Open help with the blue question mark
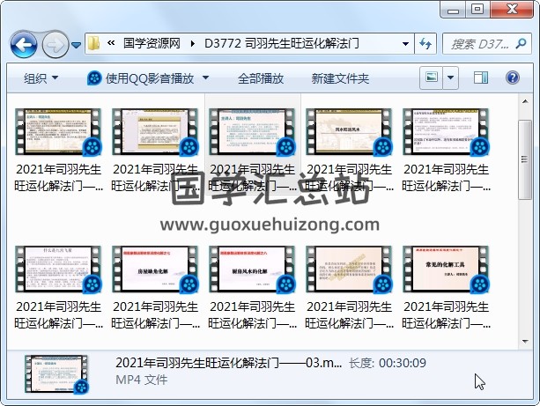540x406 pixels. point(513,78)
